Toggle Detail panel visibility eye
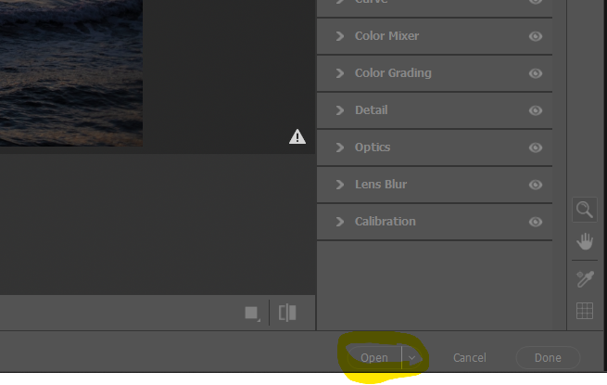This screenshot has height=385, width=607. [x=536, y=110]
